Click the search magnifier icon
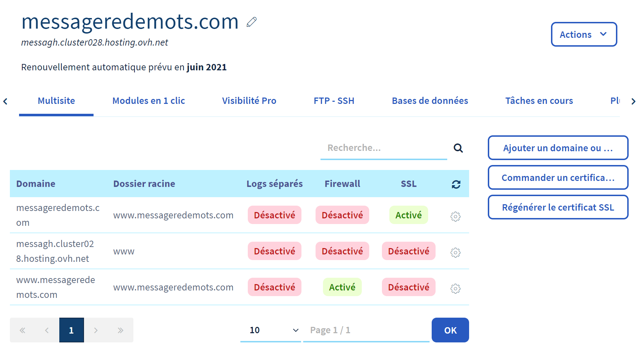Image resolution: width=641 pixels, height=353 pixels. coord(458,148)
